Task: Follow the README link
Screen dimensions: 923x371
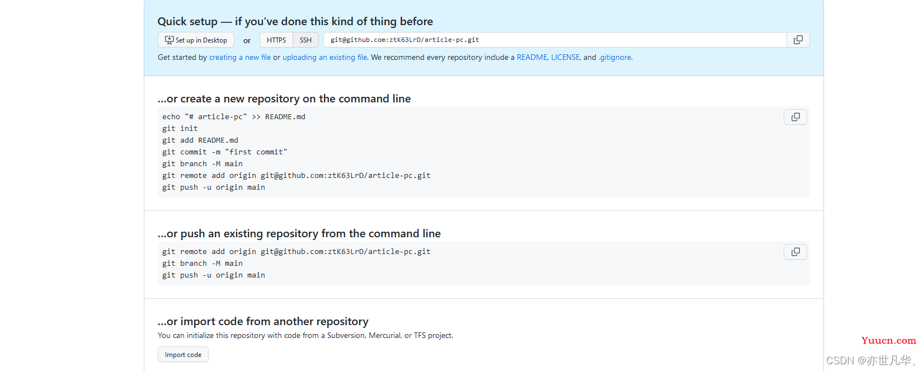Action: [532, 57]
